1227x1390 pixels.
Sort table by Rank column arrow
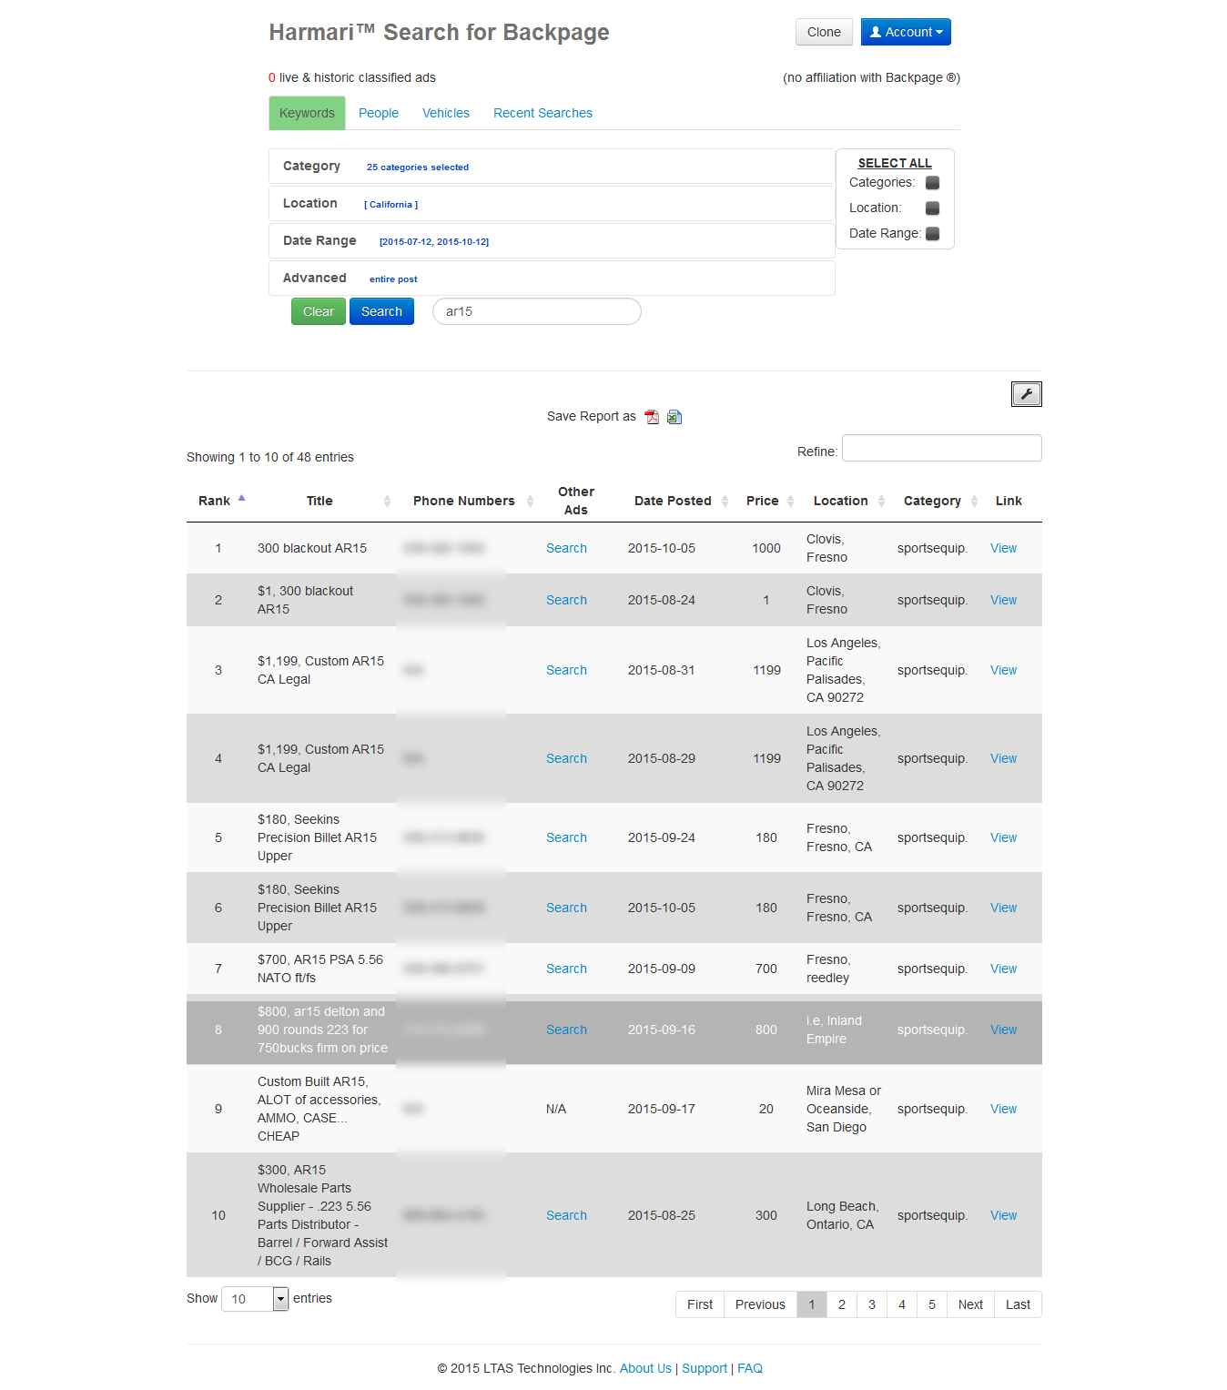click(241, 499)
